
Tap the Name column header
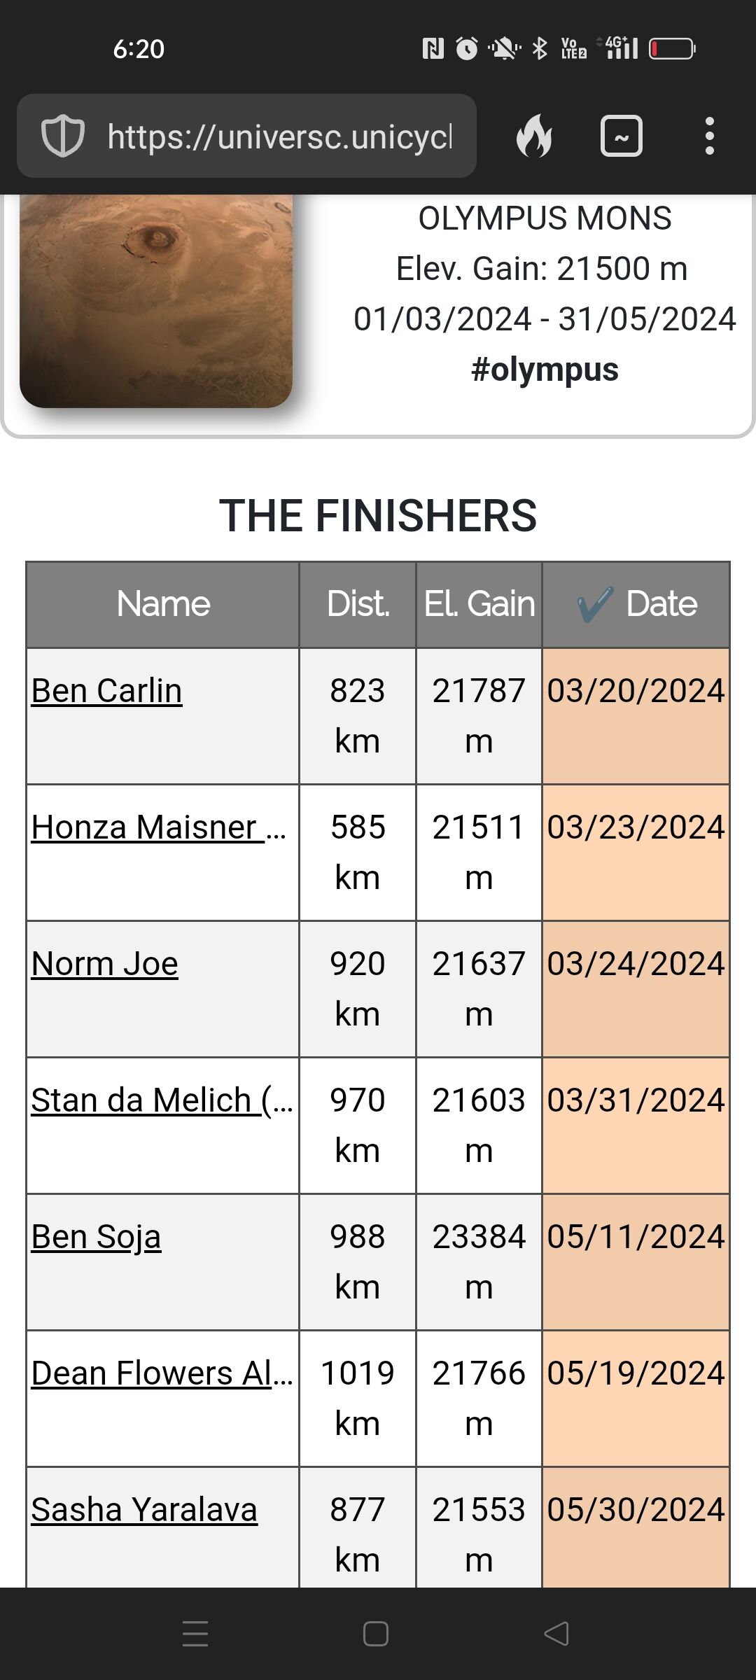pyautogui.click(x=163, y=604)
